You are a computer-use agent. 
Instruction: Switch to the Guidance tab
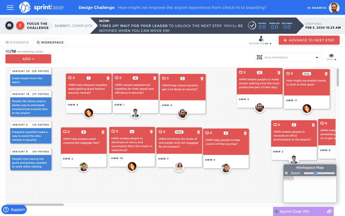17,42
